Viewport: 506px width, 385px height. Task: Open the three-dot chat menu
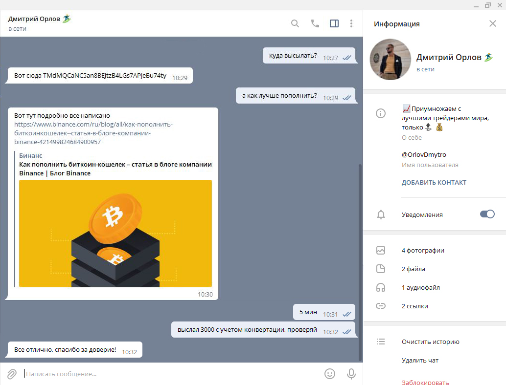[x=351, y=23]
